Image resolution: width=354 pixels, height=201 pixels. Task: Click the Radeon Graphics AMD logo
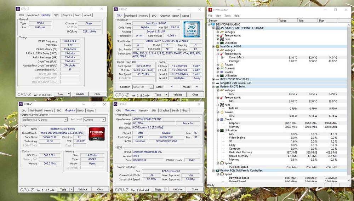97,134
